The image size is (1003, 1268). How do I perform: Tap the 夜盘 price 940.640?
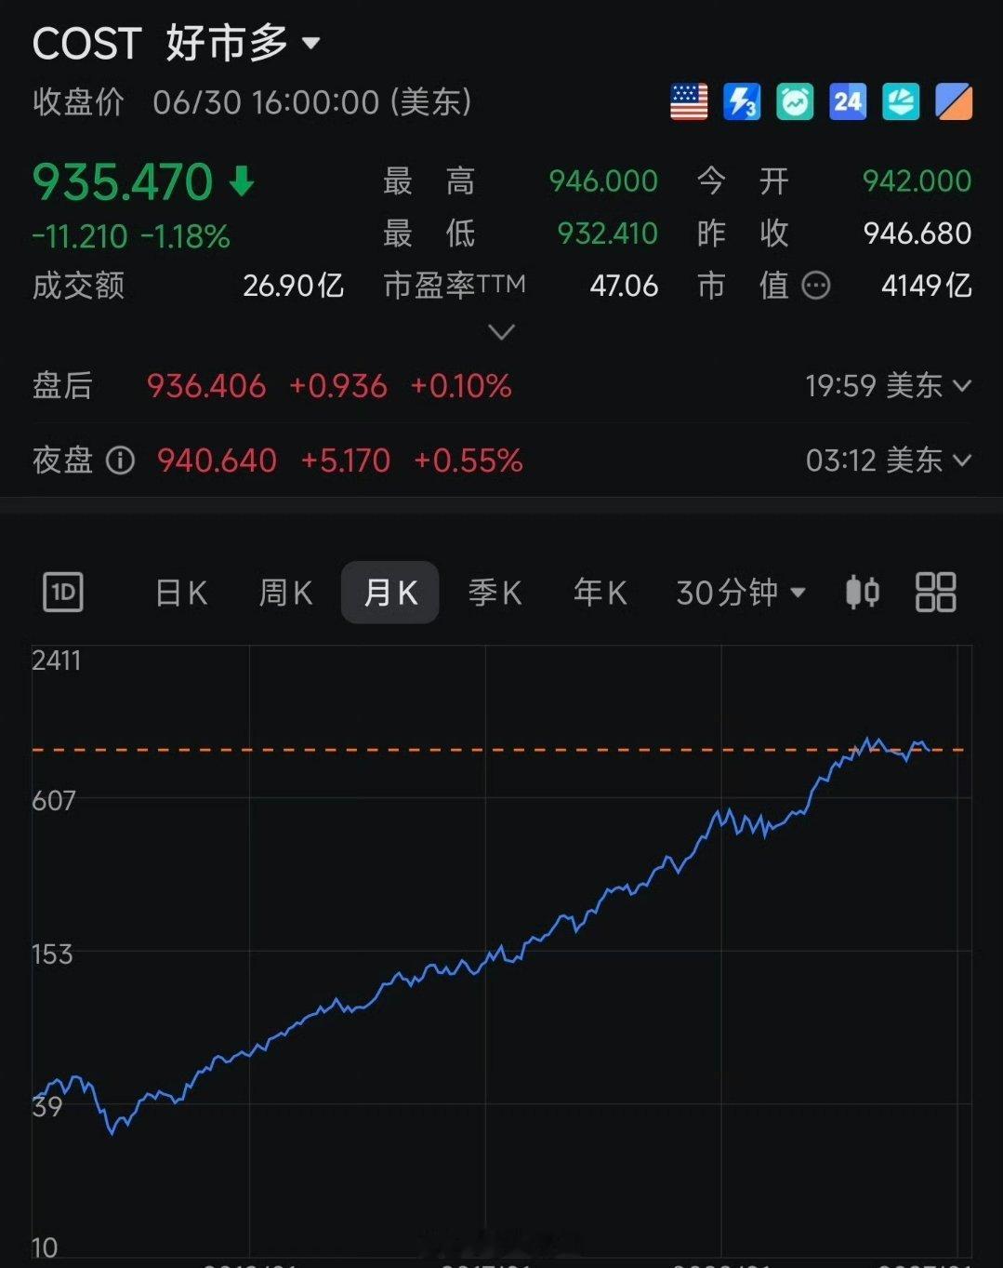click(217, 460)
